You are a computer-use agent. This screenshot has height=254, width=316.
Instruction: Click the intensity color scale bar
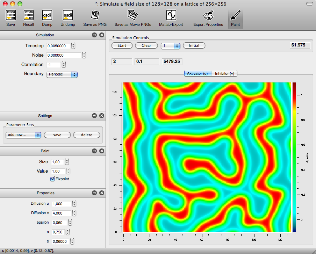pos(294,157)
